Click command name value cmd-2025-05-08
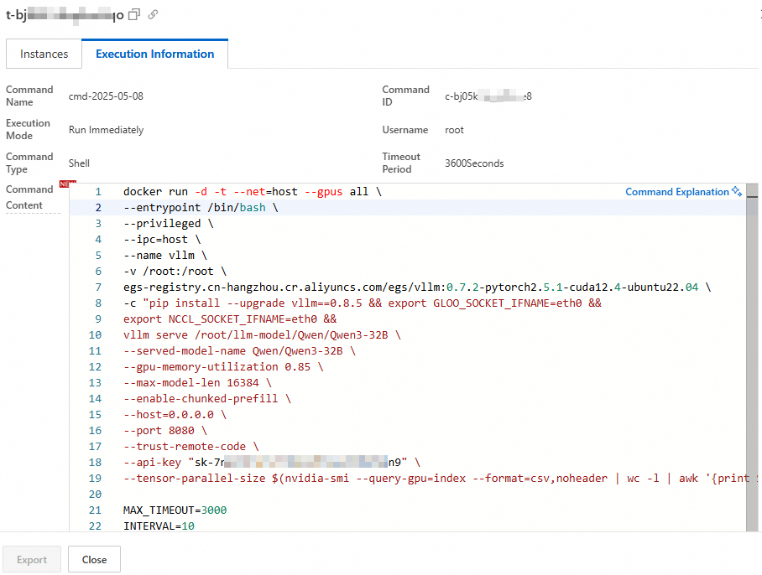The height and width of the screenshot is (575, 762). [x=106, y=96]
